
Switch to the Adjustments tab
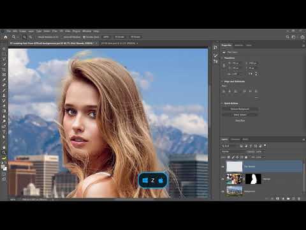(x=238, y=45)
